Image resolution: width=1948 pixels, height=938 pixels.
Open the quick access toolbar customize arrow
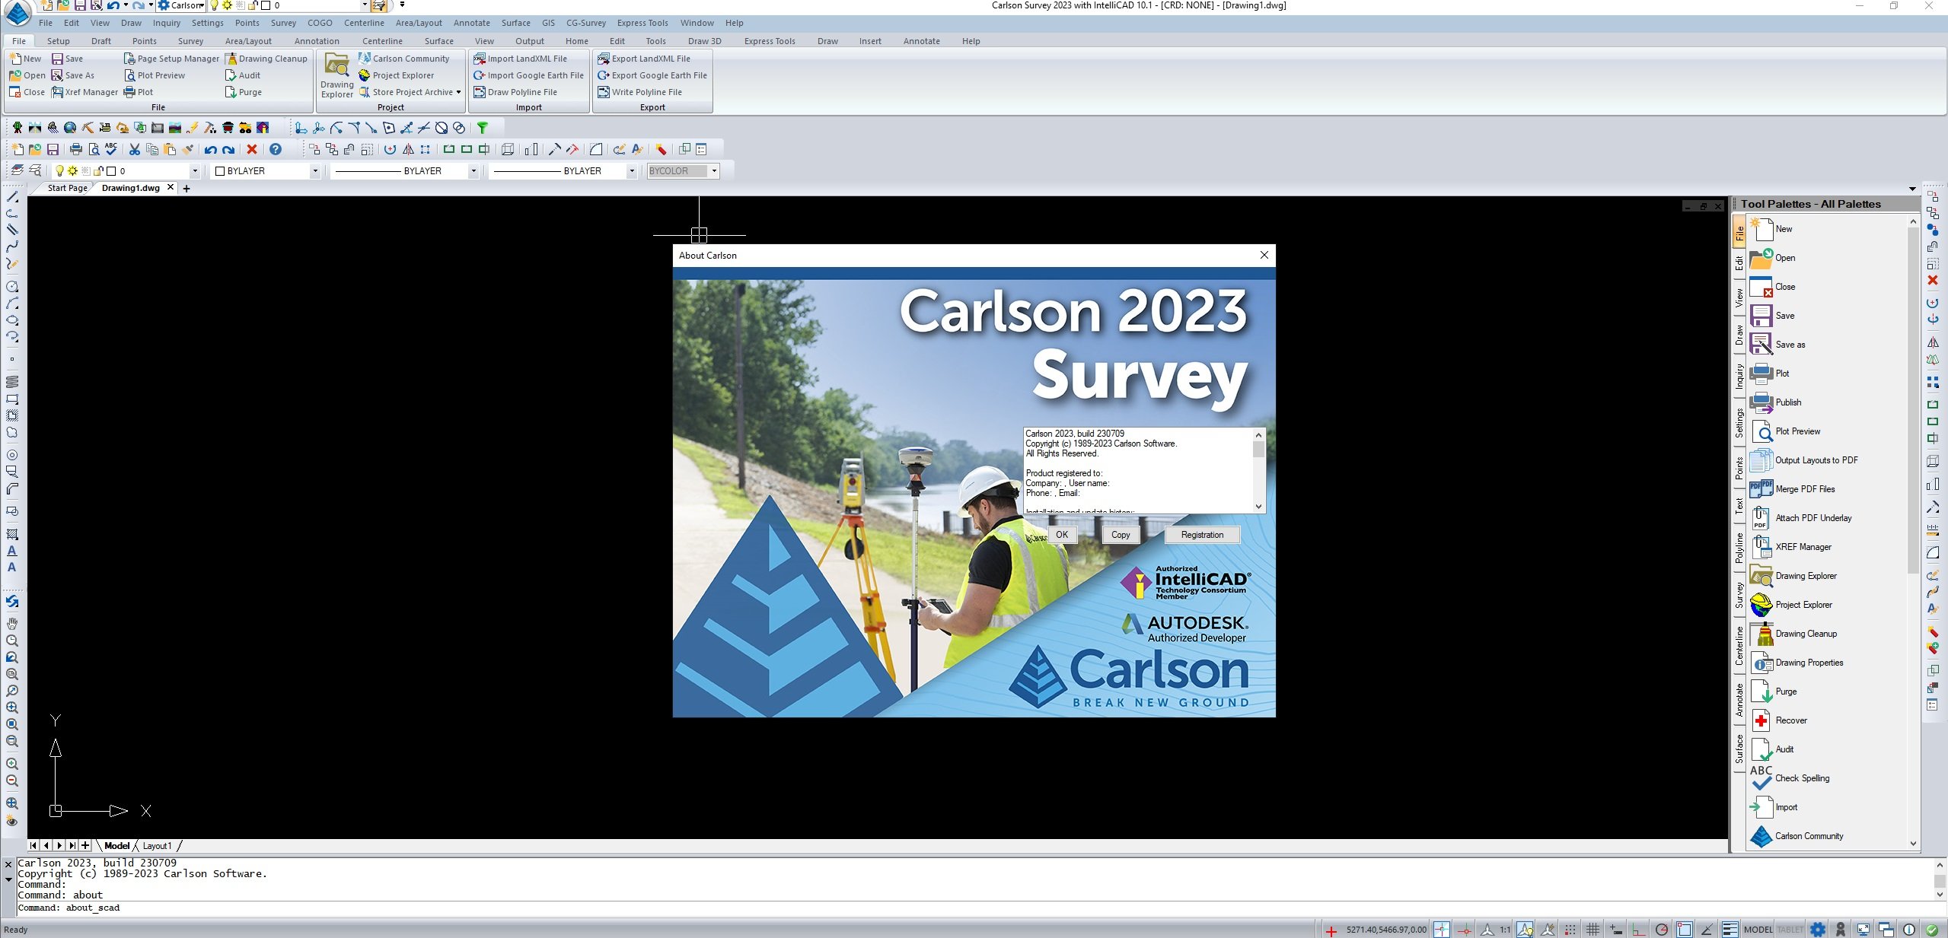[402, 5]
